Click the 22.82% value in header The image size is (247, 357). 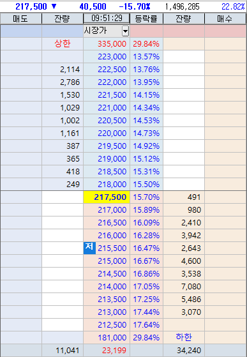point(233,6)
